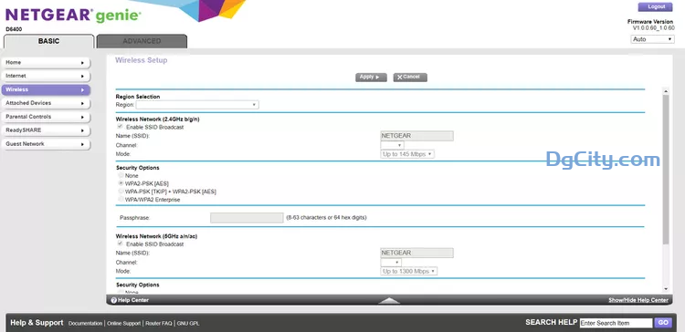This screenshot has width=685, height=332.
Task: Toggle 2.4GHz Enable SSID Broadcast checkbox
Action: point(121,127)
